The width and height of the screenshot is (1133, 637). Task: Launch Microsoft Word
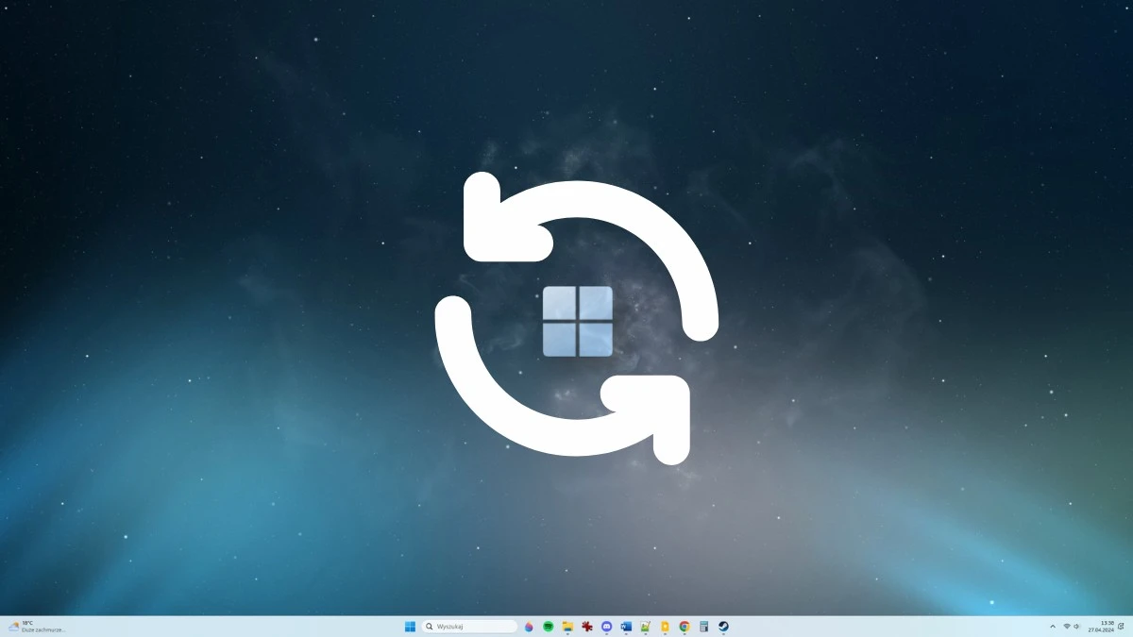tap(626, 627)
